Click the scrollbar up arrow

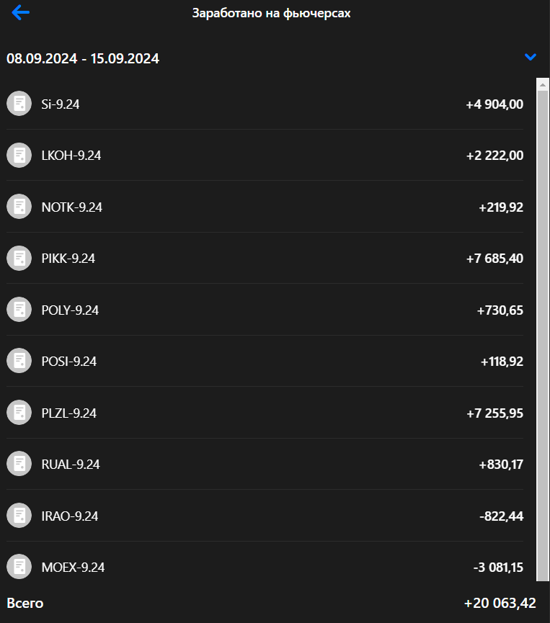point(544,84)
